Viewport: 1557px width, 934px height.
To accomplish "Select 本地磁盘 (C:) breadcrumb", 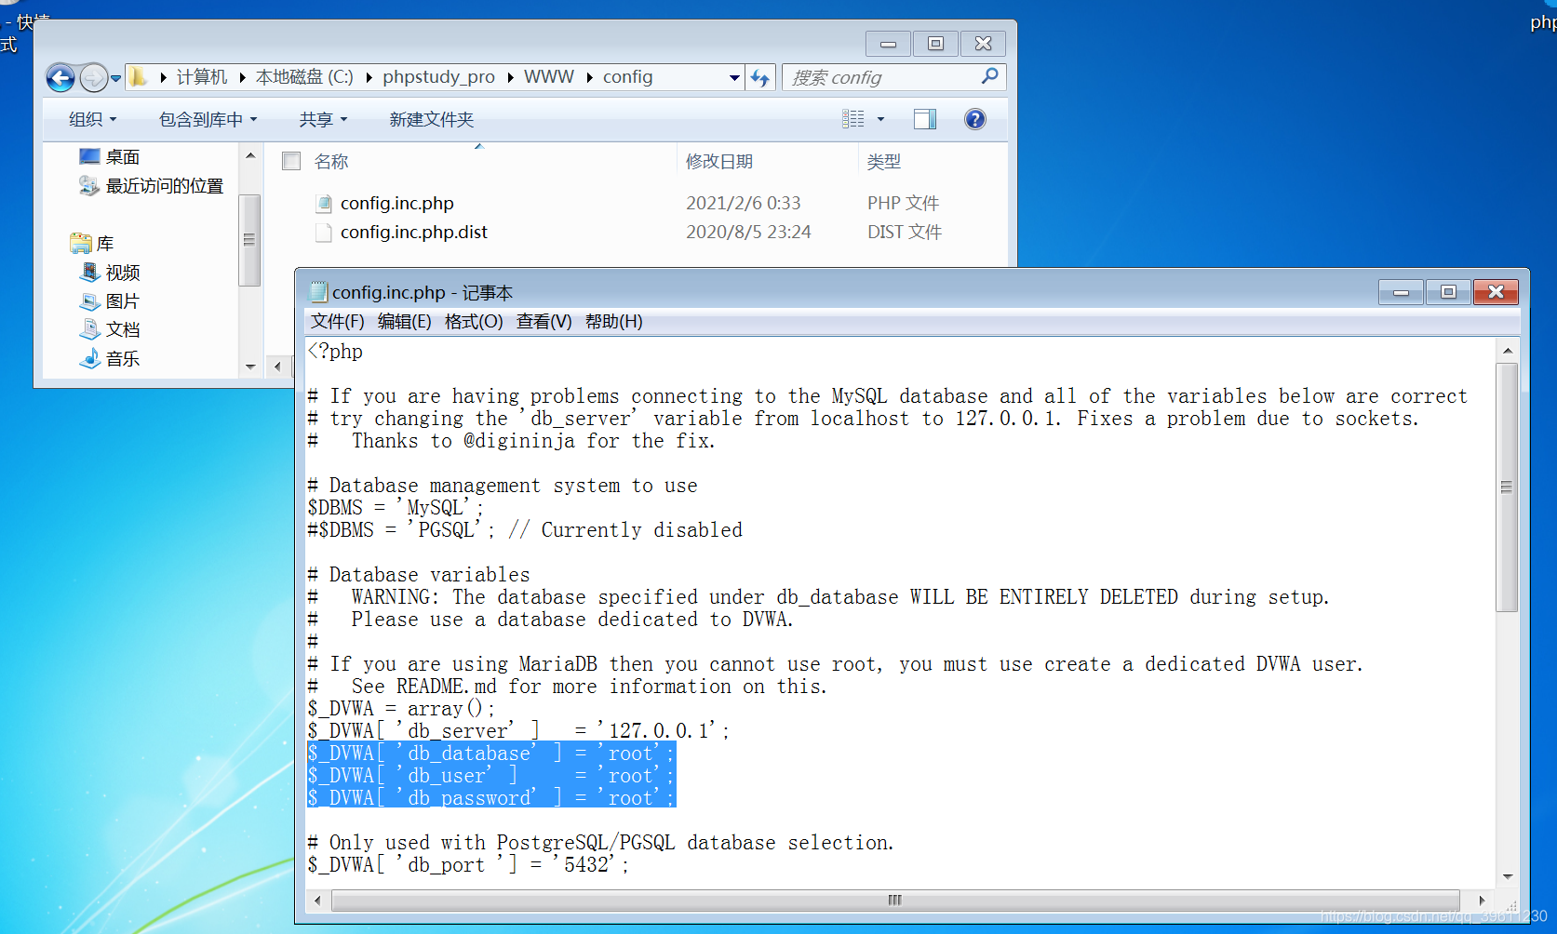I will [x=304, y=77].
